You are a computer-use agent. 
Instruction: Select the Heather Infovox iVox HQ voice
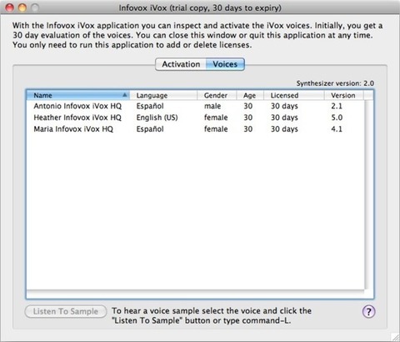[x=195, y=118]
